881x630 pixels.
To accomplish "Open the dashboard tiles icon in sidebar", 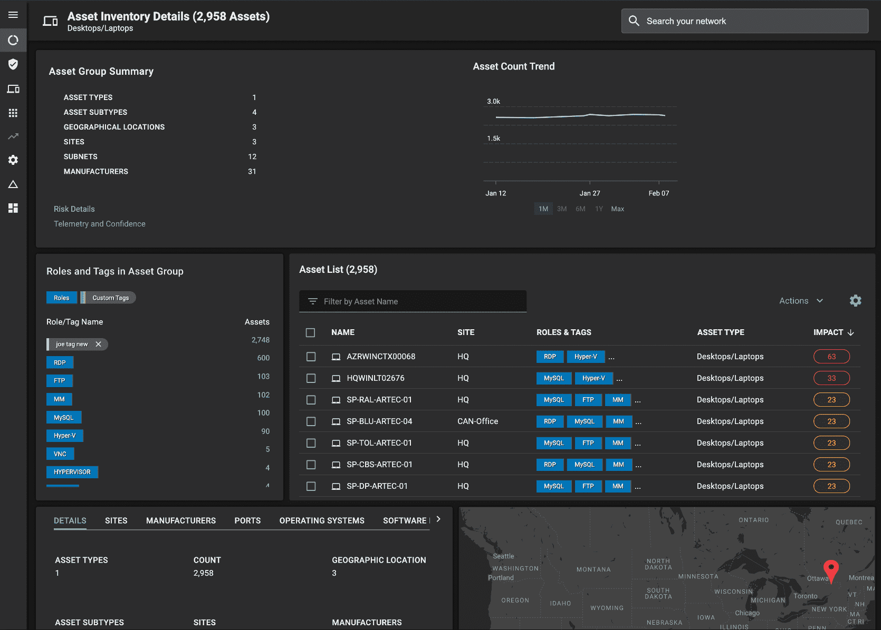I will [x=13, y=208].
